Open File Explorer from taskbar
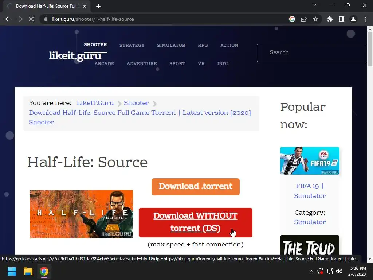Viewport: 373px width, 280px height. [x=28, y=271]
